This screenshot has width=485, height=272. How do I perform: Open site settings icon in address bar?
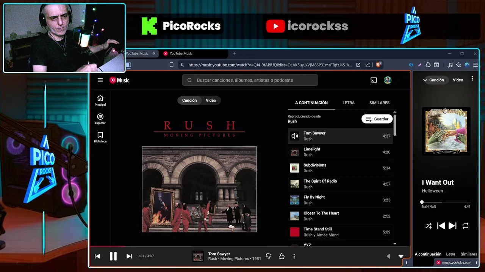[182, 65]
